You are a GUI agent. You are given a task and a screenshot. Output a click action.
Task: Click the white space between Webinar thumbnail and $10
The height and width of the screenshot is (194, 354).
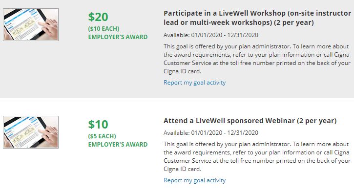(x=73, y=132)
